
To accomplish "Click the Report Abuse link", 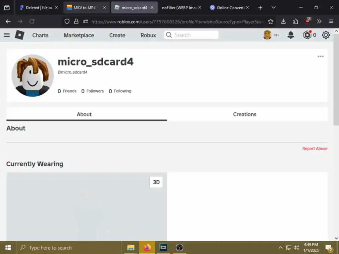I will pos(315,148).
